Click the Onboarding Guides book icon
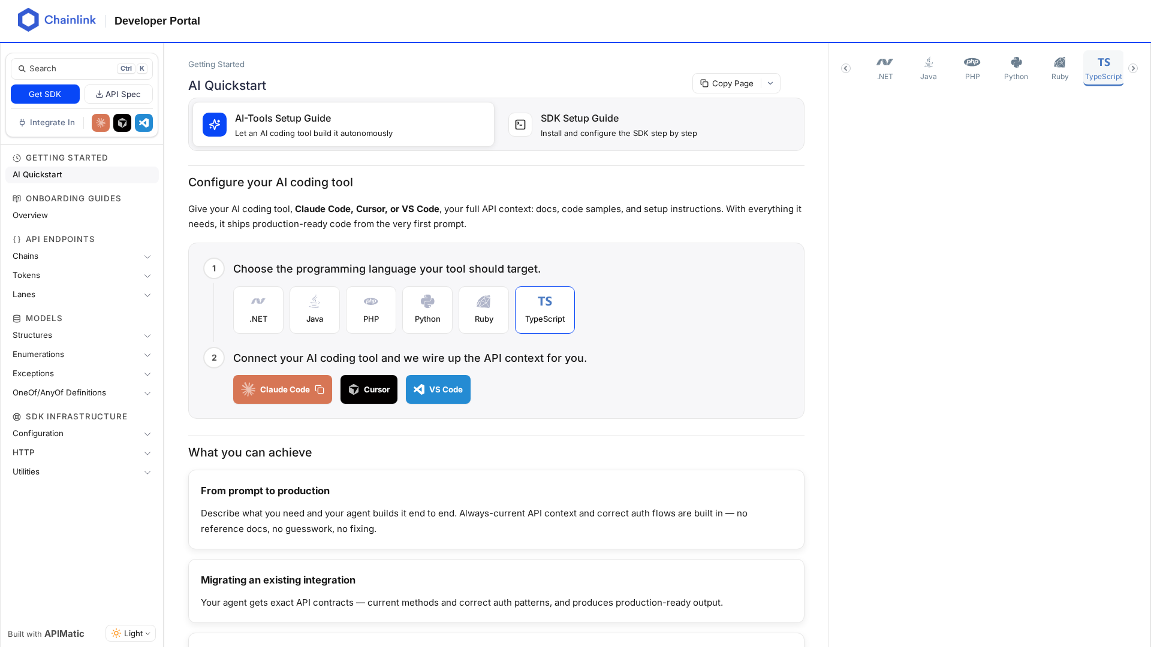The width and height of the screenshot is (1151, 647). point(17,199)
